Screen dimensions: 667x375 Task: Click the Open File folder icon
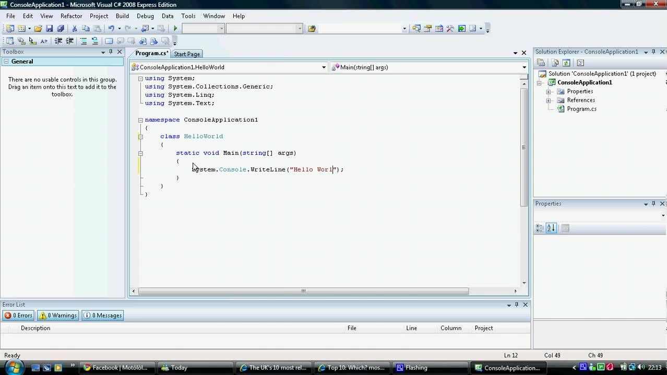38,29
